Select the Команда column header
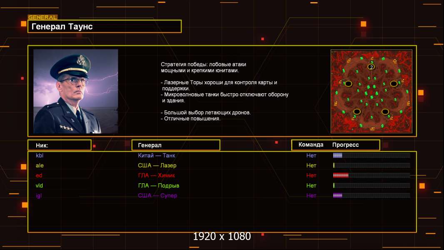 311,145
